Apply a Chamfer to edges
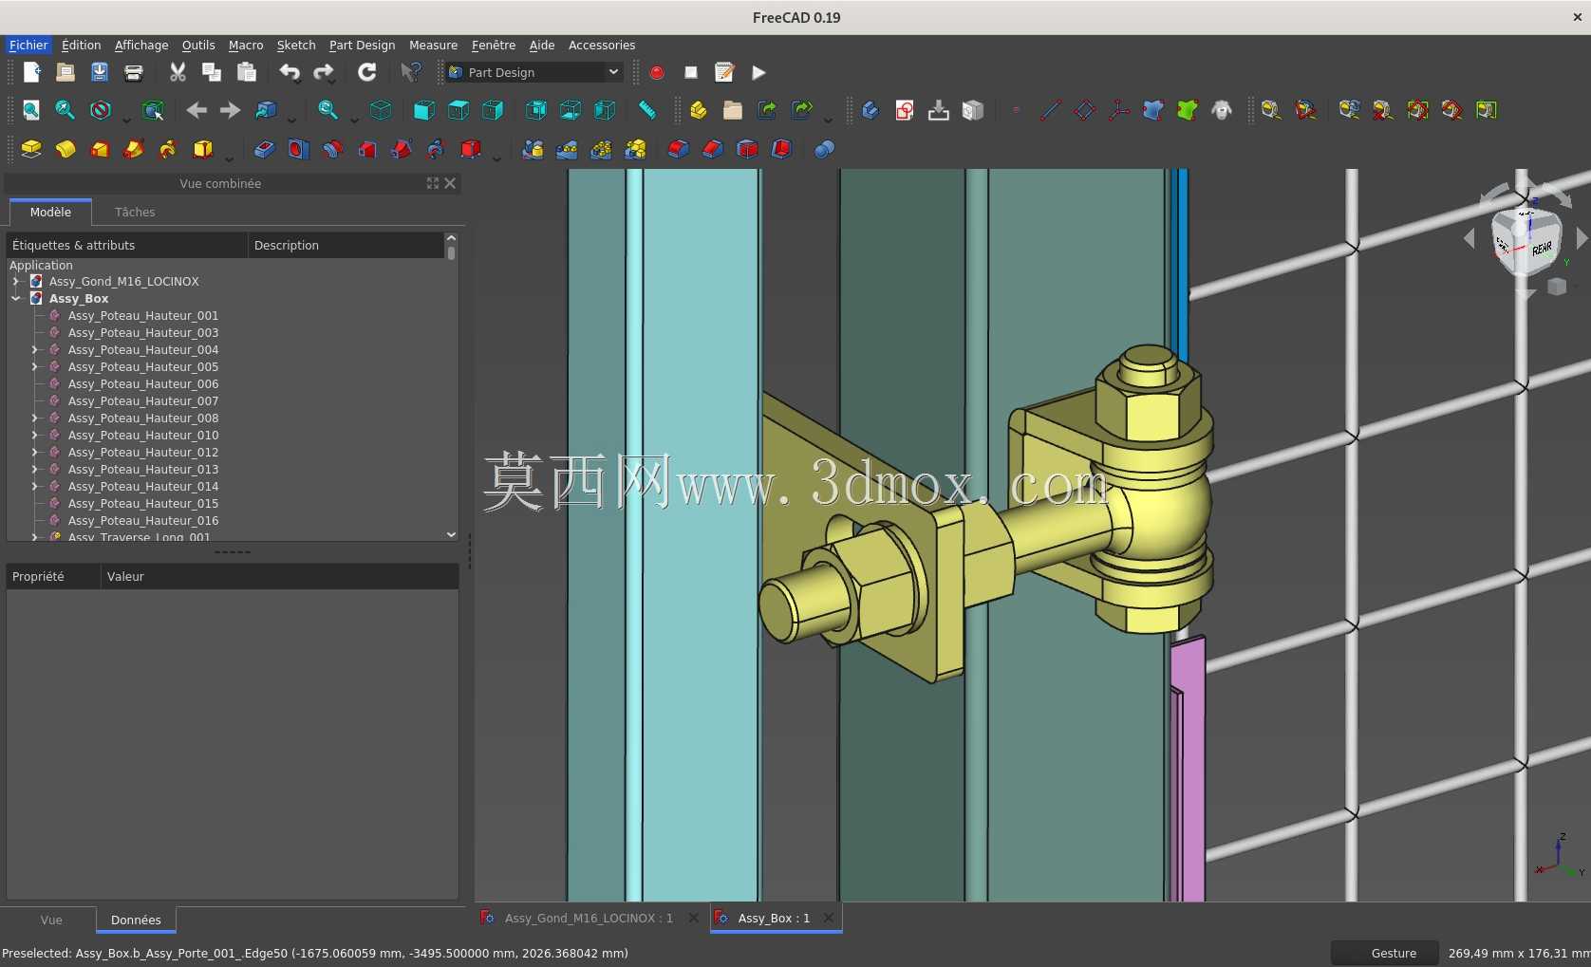 [712, 149]
